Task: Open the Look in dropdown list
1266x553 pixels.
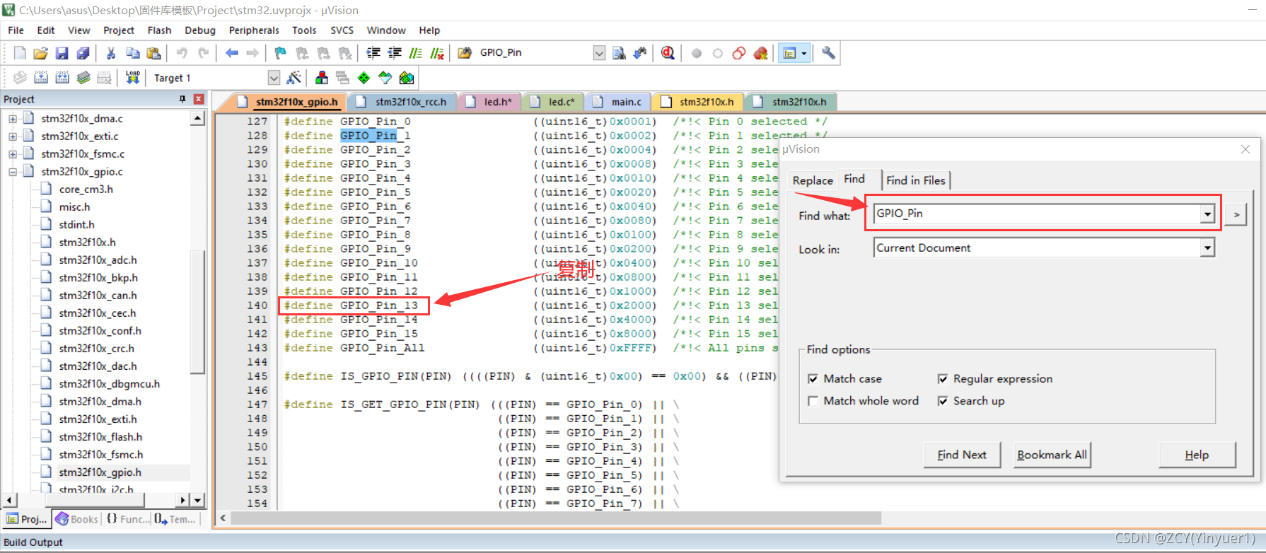Action: click(1207, 248)
